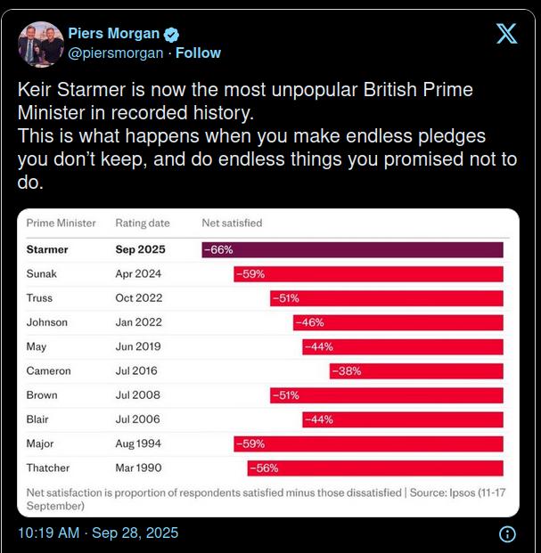Screen dimensions: 541x553
Task: Click Starmer's dark purple -66% bar
Action: pyautogui.click(x=352, y=250)
